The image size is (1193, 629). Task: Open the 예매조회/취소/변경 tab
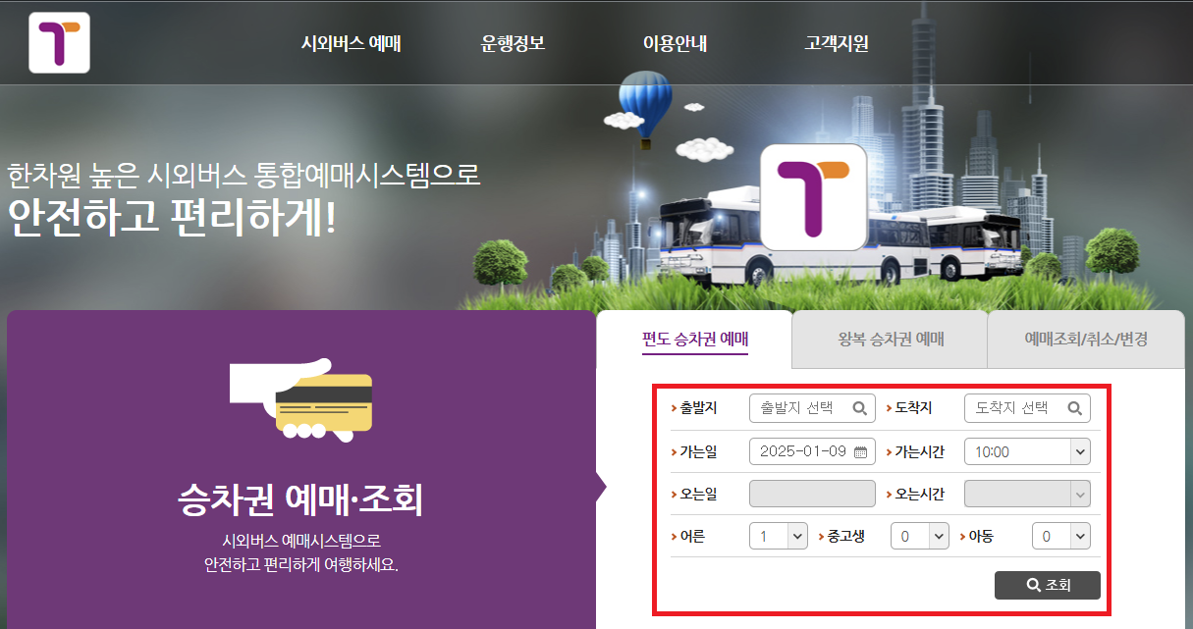pyautogui.click(x=1085, y=339)
